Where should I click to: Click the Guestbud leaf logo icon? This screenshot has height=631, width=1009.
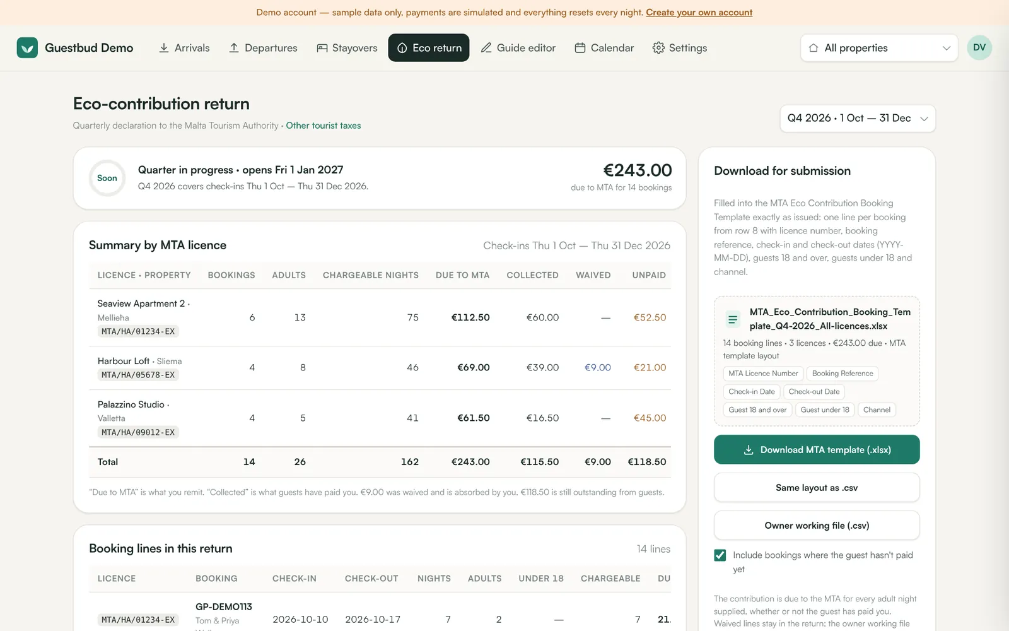(x=27, y=48)
